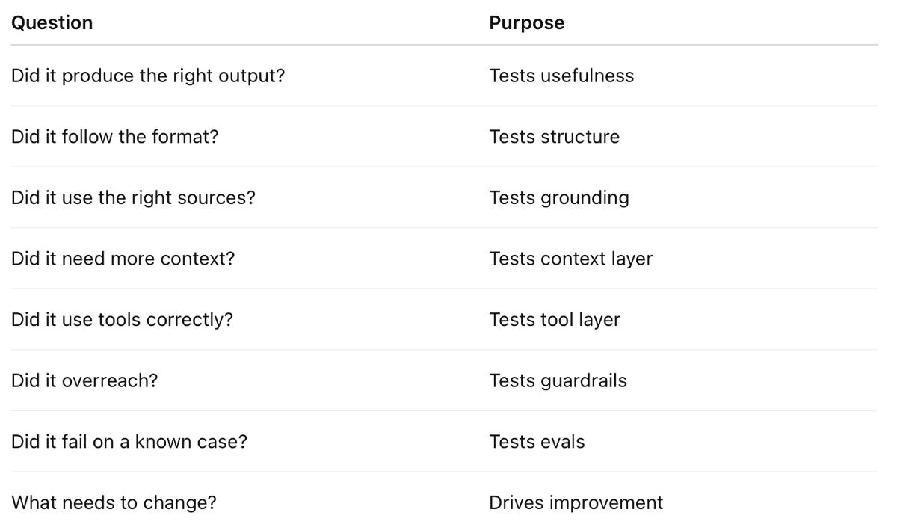This screenshot has height=530, width=897.
Task: Select 'Did it produce the right output?' cell
Action: click(x=148, y=76)
